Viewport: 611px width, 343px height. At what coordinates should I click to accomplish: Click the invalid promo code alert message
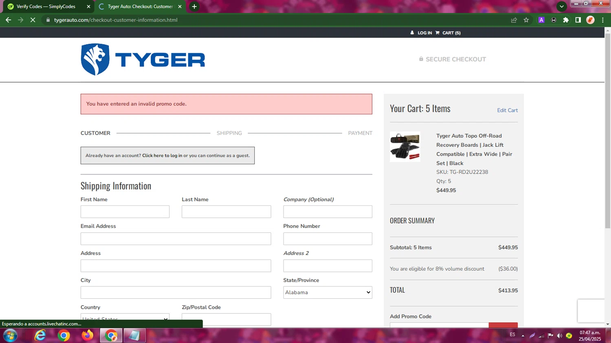(226, 104)
